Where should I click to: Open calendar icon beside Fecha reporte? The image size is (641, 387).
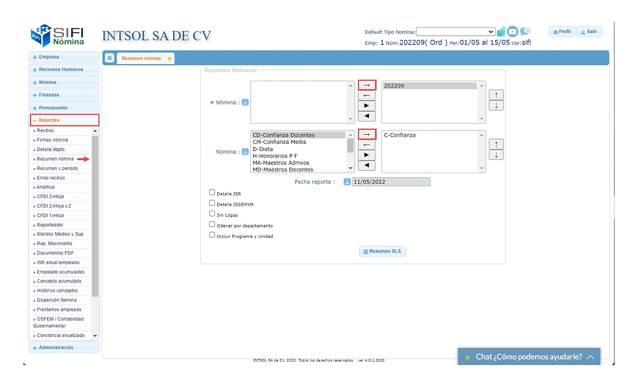(x=347, y=182)
